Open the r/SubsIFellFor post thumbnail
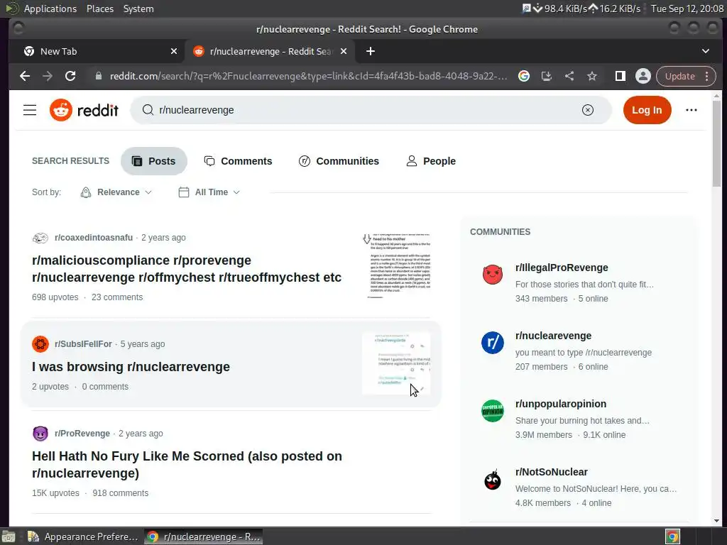This screenshot has height=545, width=727. (x=397, y=363)
